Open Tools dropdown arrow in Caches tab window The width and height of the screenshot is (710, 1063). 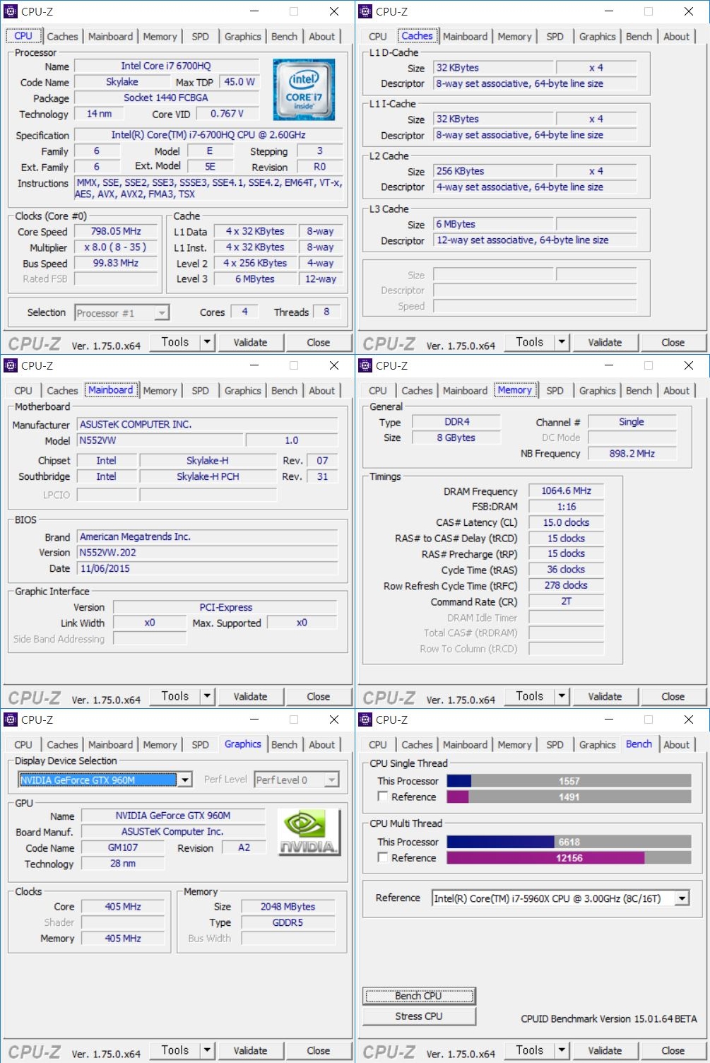(x=562, y=342)
